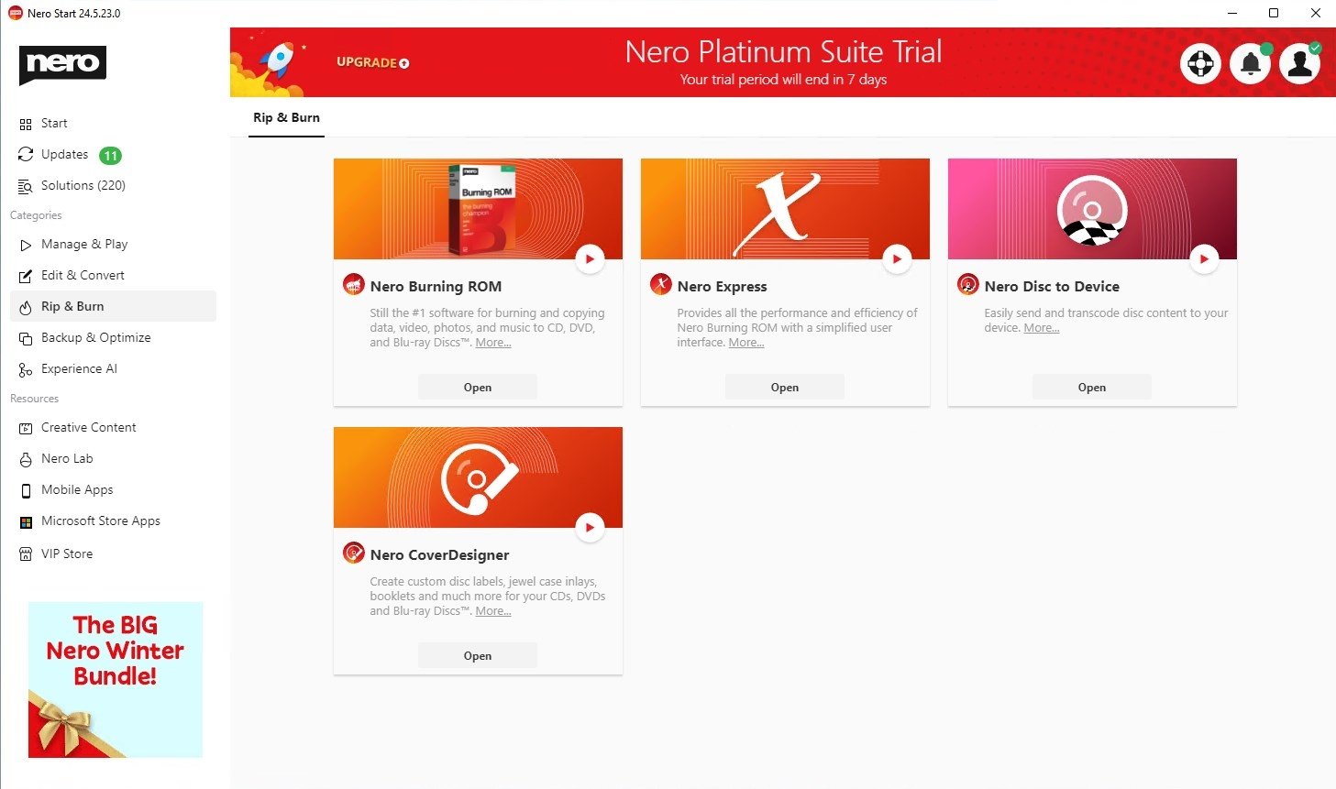Click the Nero Express app icon
The height and width of the screenshot is (789, 1336).
[x=660, y=285]
